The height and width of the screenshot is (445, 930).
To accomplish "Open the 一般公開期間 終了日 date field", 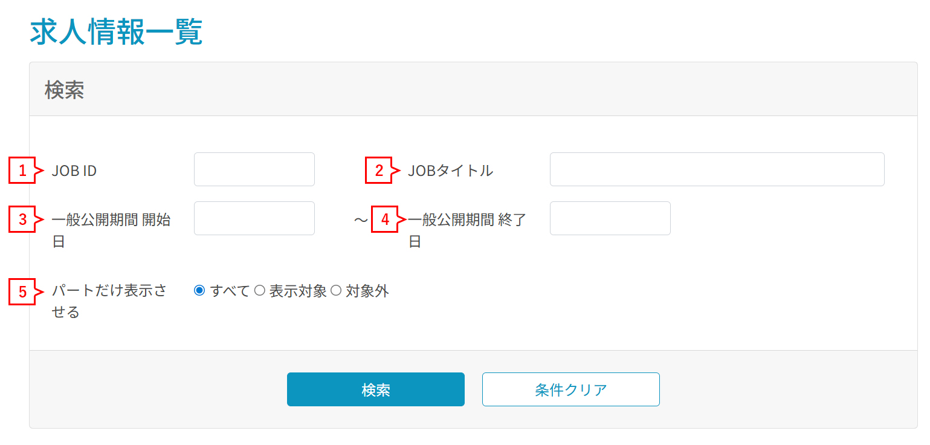I will point(610,218).
